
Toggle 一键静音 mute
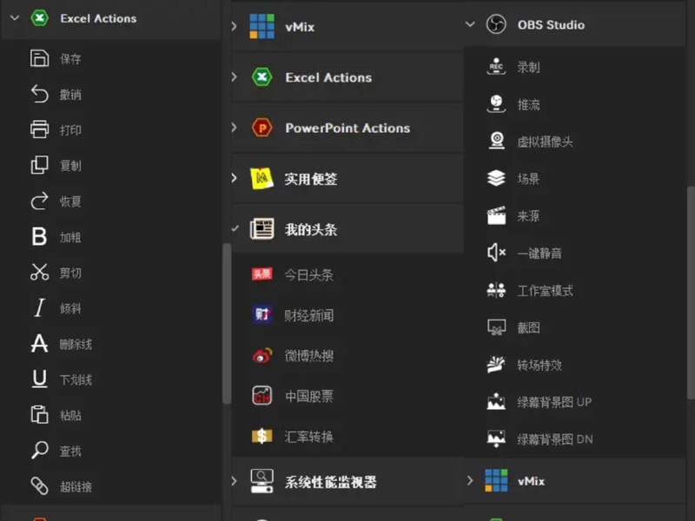(x=497, y=253)
